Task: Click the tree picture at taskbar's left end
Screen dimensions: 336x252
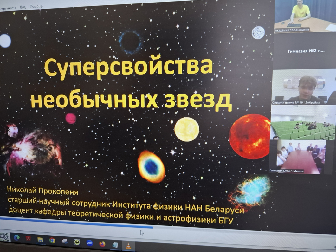Action: pyautogui.click(x=4, y=237)
